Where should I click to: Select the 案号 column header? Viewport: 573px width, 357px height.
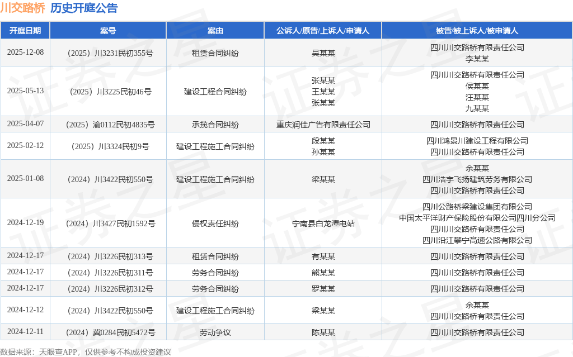coord(108,31)
